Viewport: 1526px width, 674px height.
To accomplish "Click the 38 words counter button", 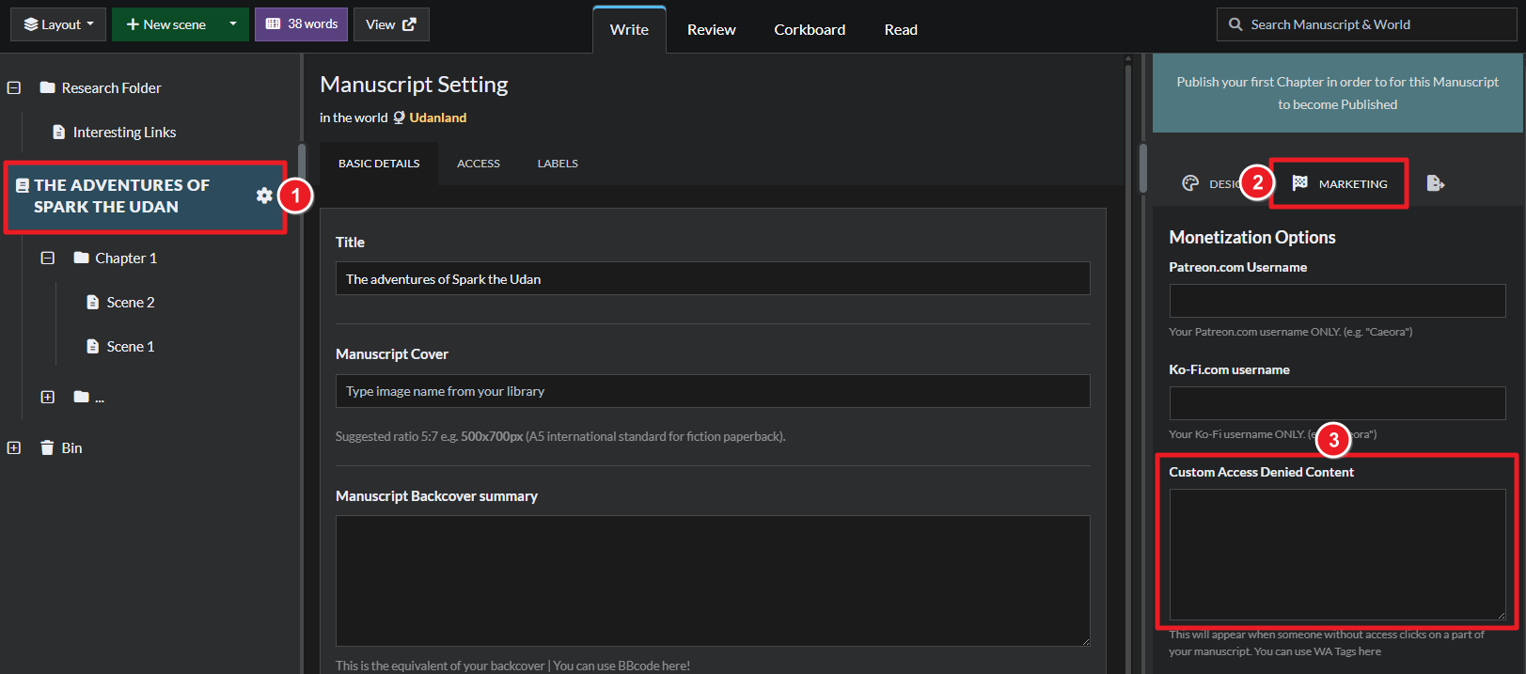I will coord(301,24).
